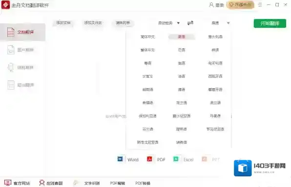Click 清除列表 clear list button
The width and height of the screenshot is (291, 187).
tap(123, 23)
